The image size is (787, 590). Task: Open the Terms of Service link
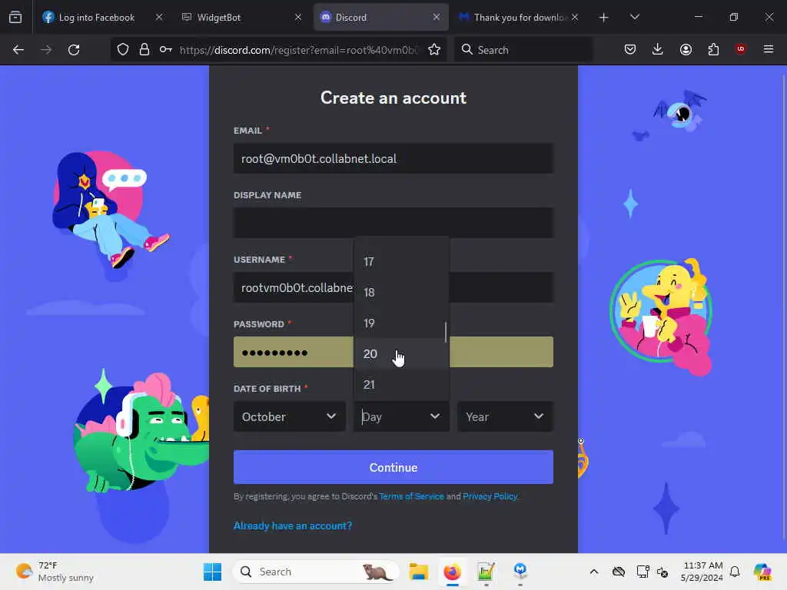pos(412,496)
